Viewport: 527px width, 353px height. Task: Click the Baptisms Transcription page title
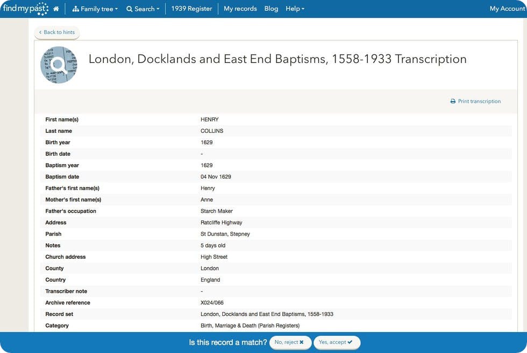coord(277,59)
